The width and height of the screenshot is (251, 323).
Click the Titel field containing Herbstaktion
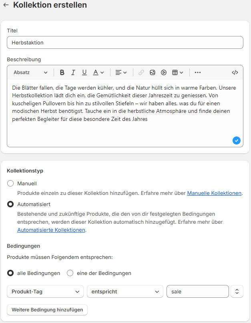[x=125, y=43]
